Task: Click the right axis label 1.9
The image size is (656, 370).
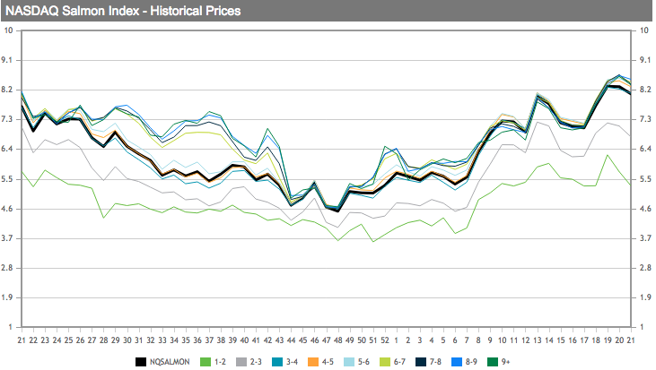Action: (645, 297)
